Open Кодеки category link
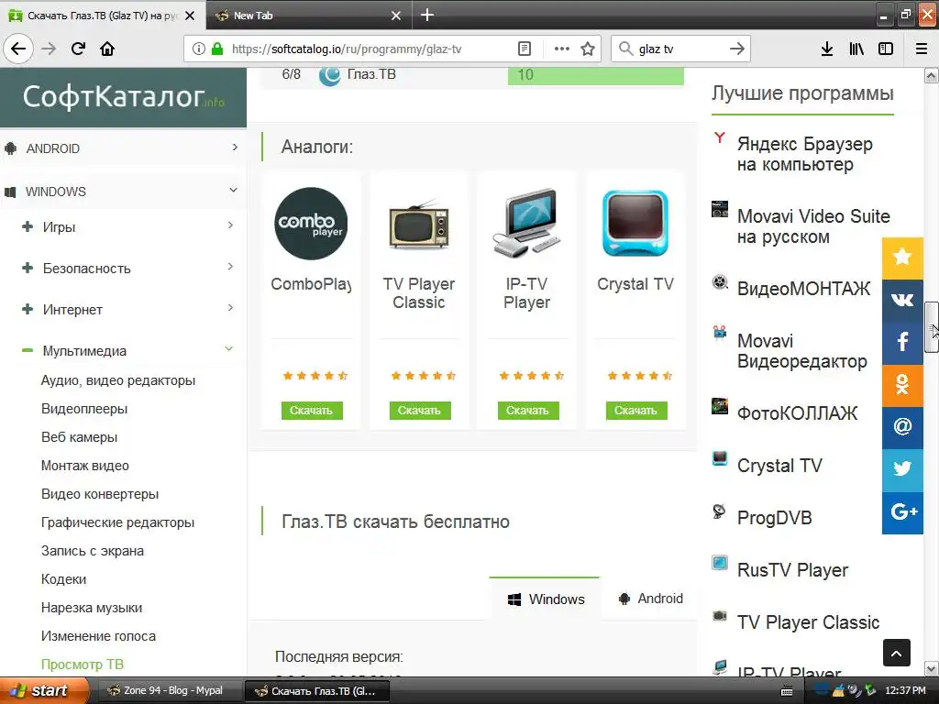This screenshot has width=939, height=704. pyautogui.click(x=63, y=579)
